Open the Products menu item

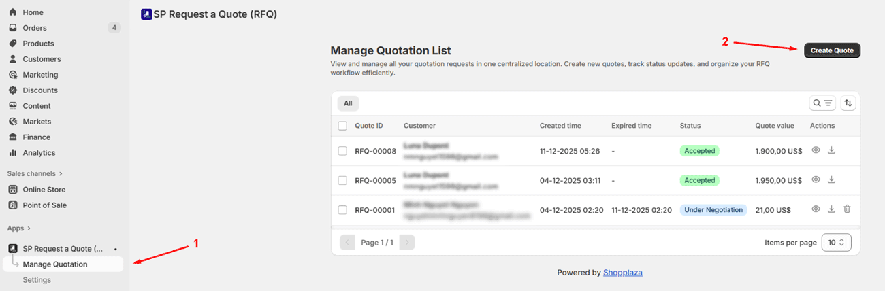[x=63, y=44]
